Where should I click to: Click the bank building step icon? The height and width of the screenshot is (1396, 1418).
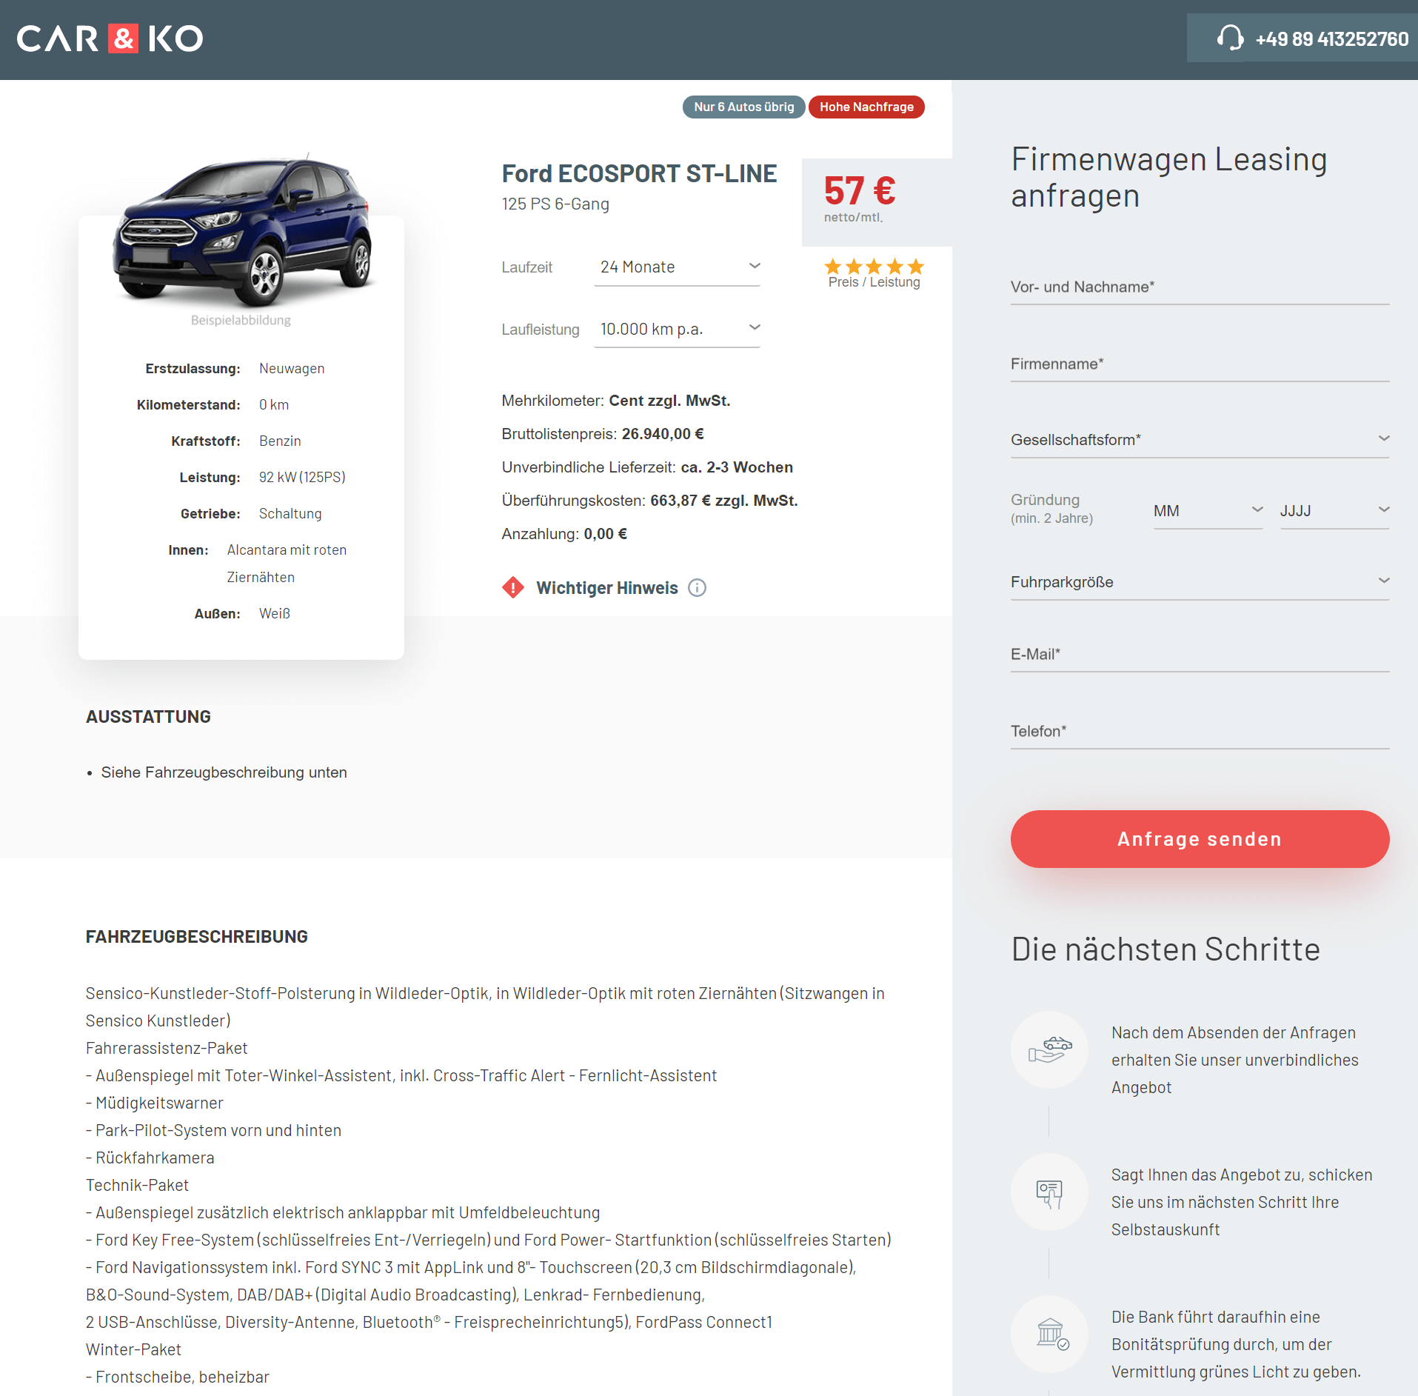pyautogui.click(x=1049, y=1335)
